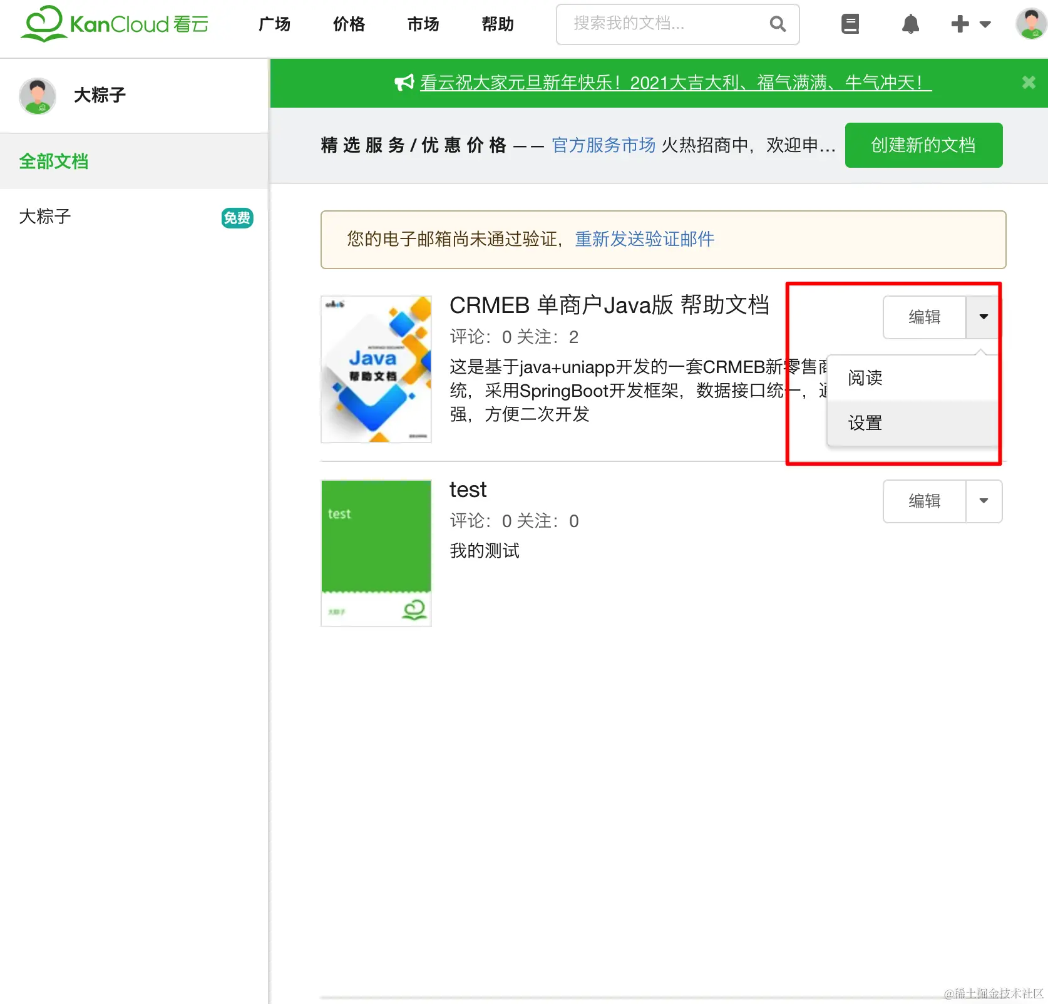Viewport: 1048px width, 1004px height.
Task: Open the 广场 nav item
Action: click(274, 24)
